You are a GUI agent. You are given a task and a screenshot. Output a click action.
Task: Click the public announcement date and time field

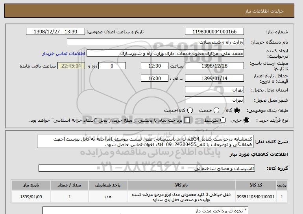pyautogui.click(x=55, y=32)
